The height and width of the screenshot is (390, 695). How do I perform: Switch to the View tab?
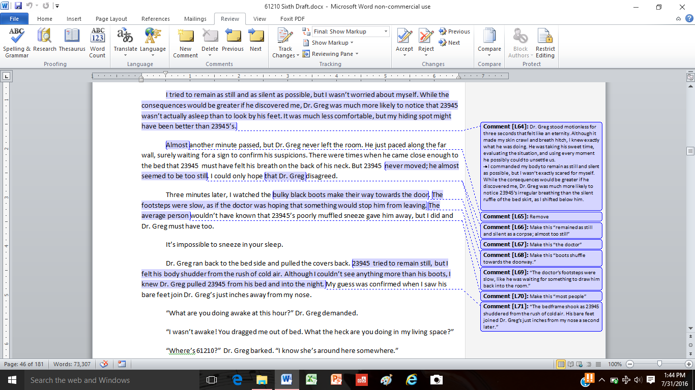[x=259, y=19]
